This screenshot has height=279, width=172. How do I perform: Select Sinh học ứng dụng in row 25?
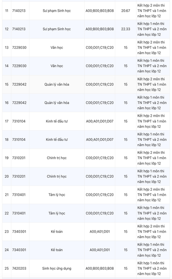tap(57, 268)
